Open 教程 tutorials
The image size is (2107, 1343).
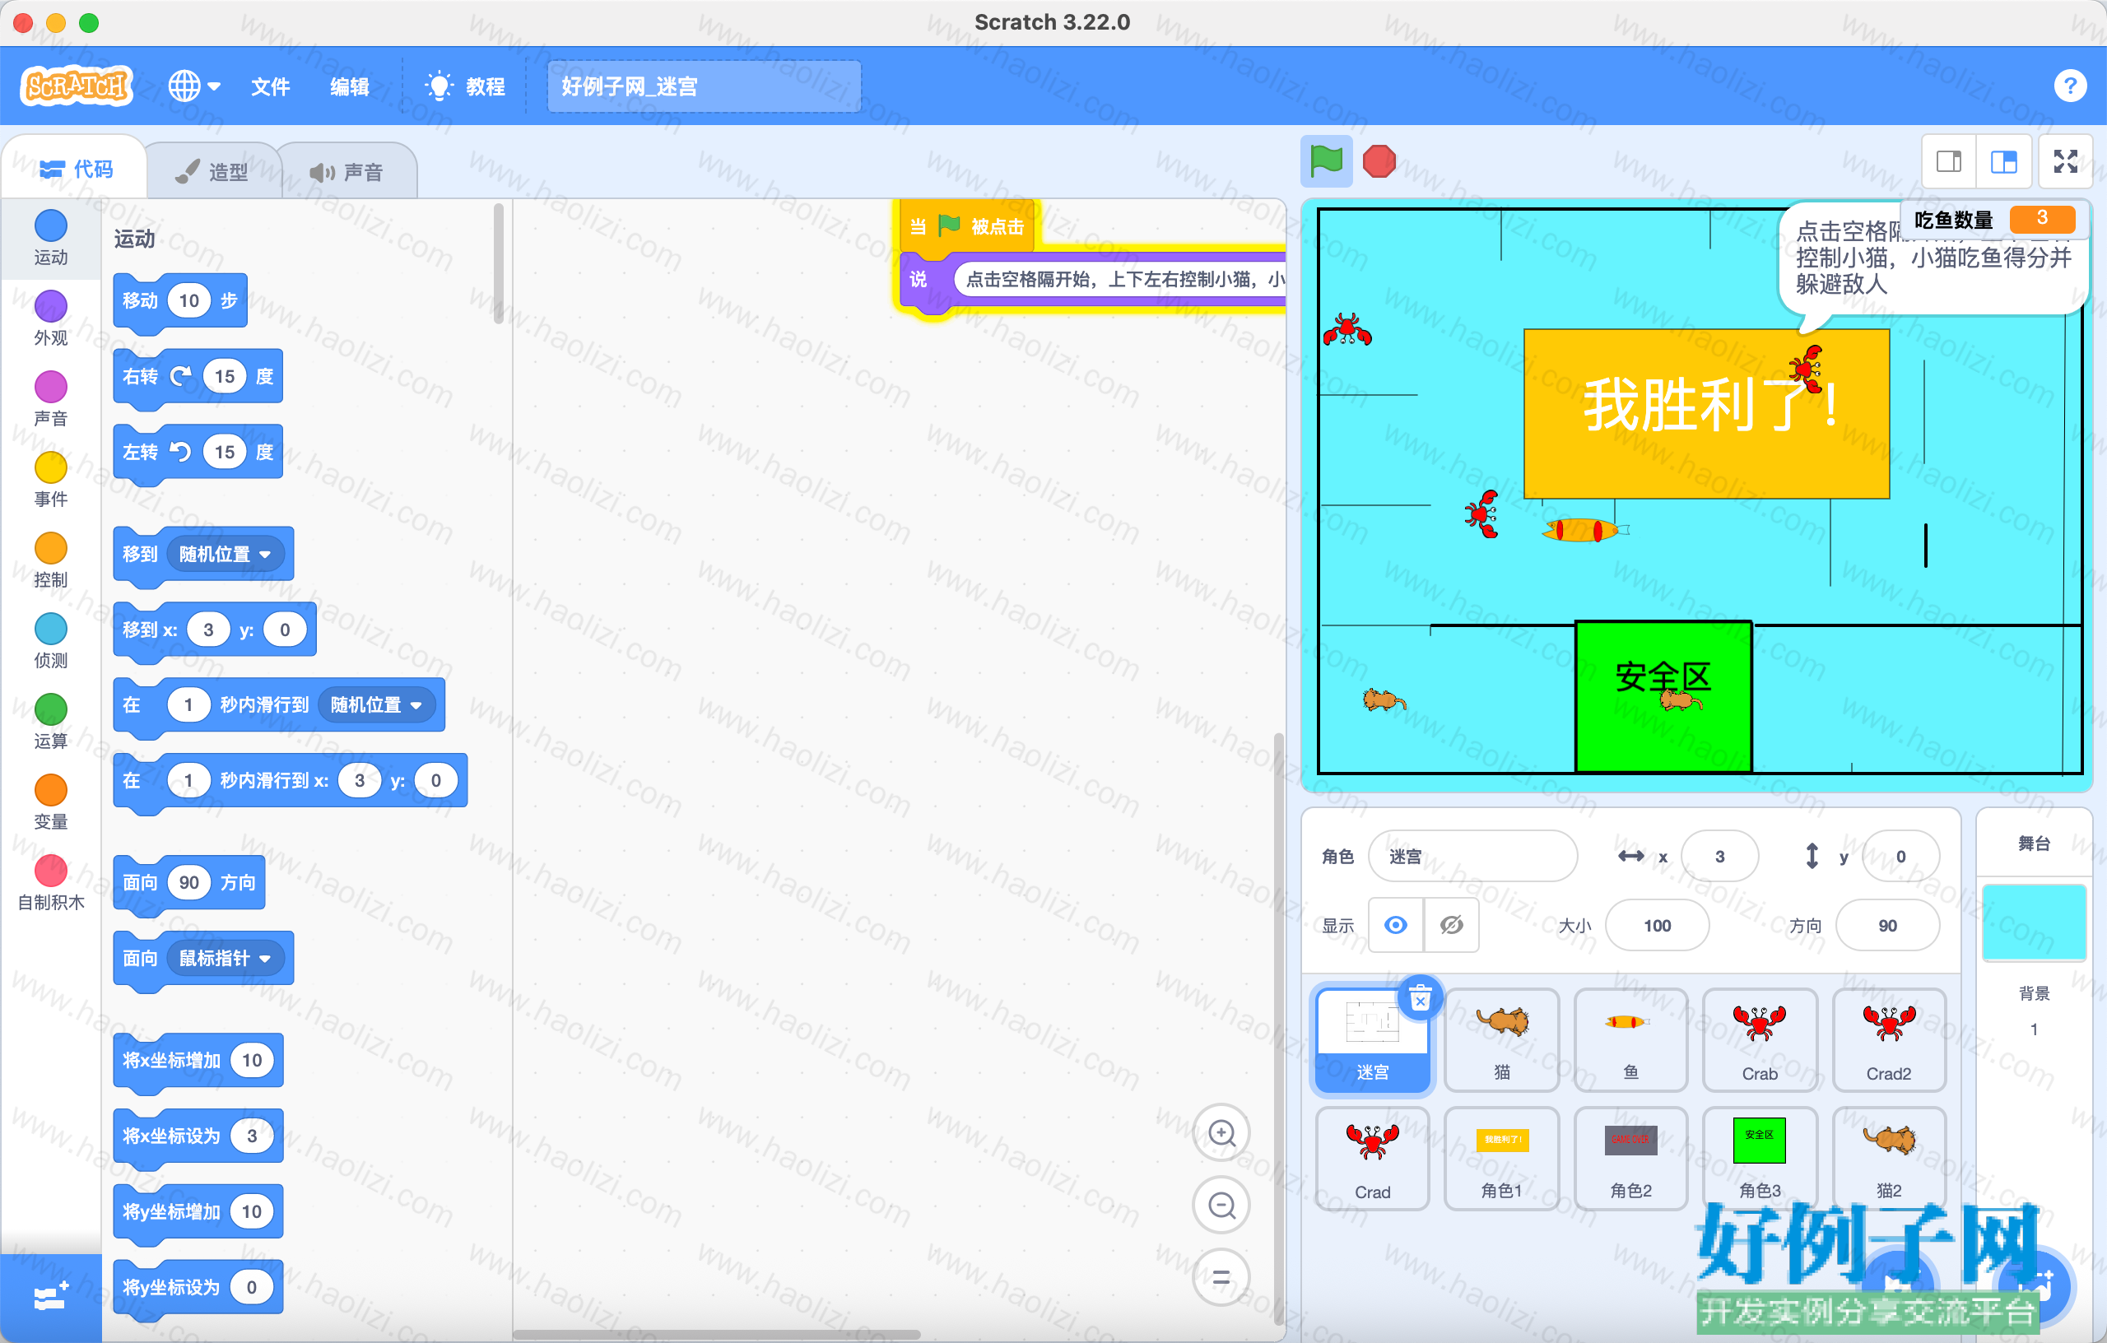(x=466, y=86)
